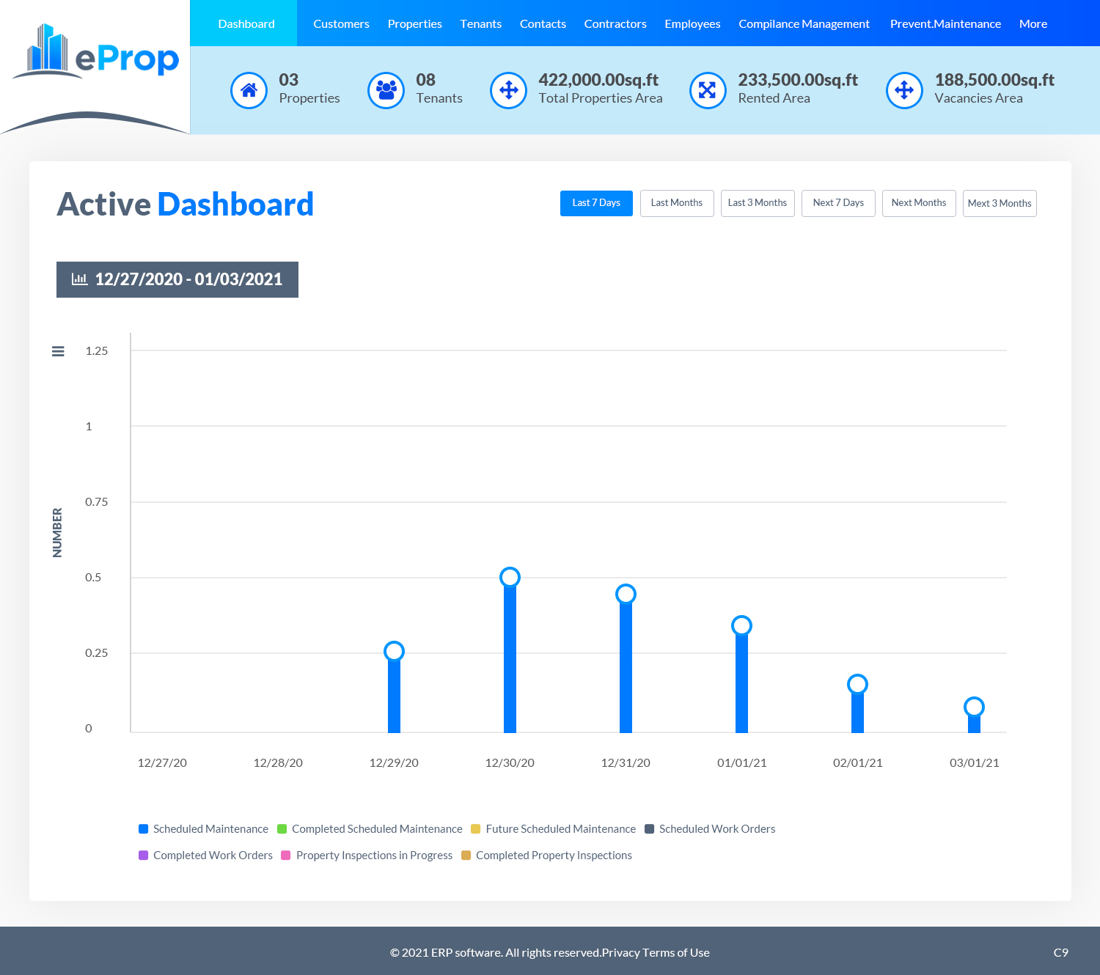The width and height of the screenshot is (1100, 975).
Task: Click the Properties home icon
Action: tap(249, 90)
